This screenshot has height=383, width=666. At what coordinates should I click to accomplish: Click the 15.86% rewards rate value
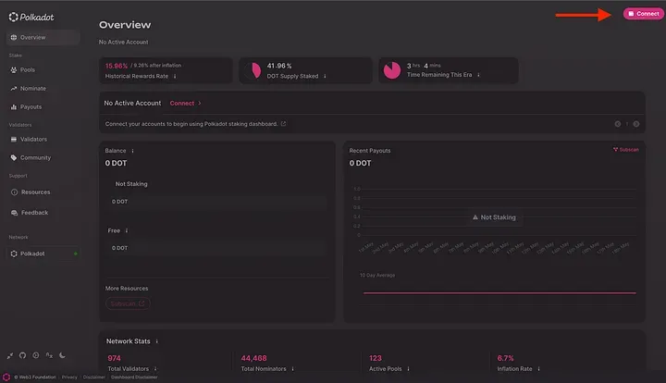pyautogui.click(x=117, y=66)
